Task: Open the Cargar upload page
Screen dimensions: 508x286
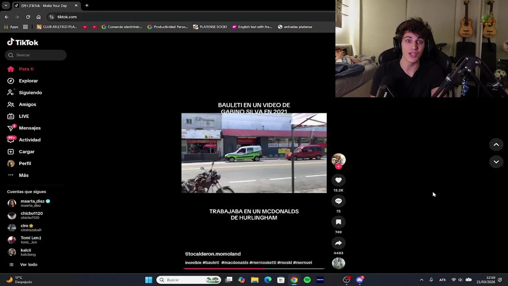Action: [21, 152]
